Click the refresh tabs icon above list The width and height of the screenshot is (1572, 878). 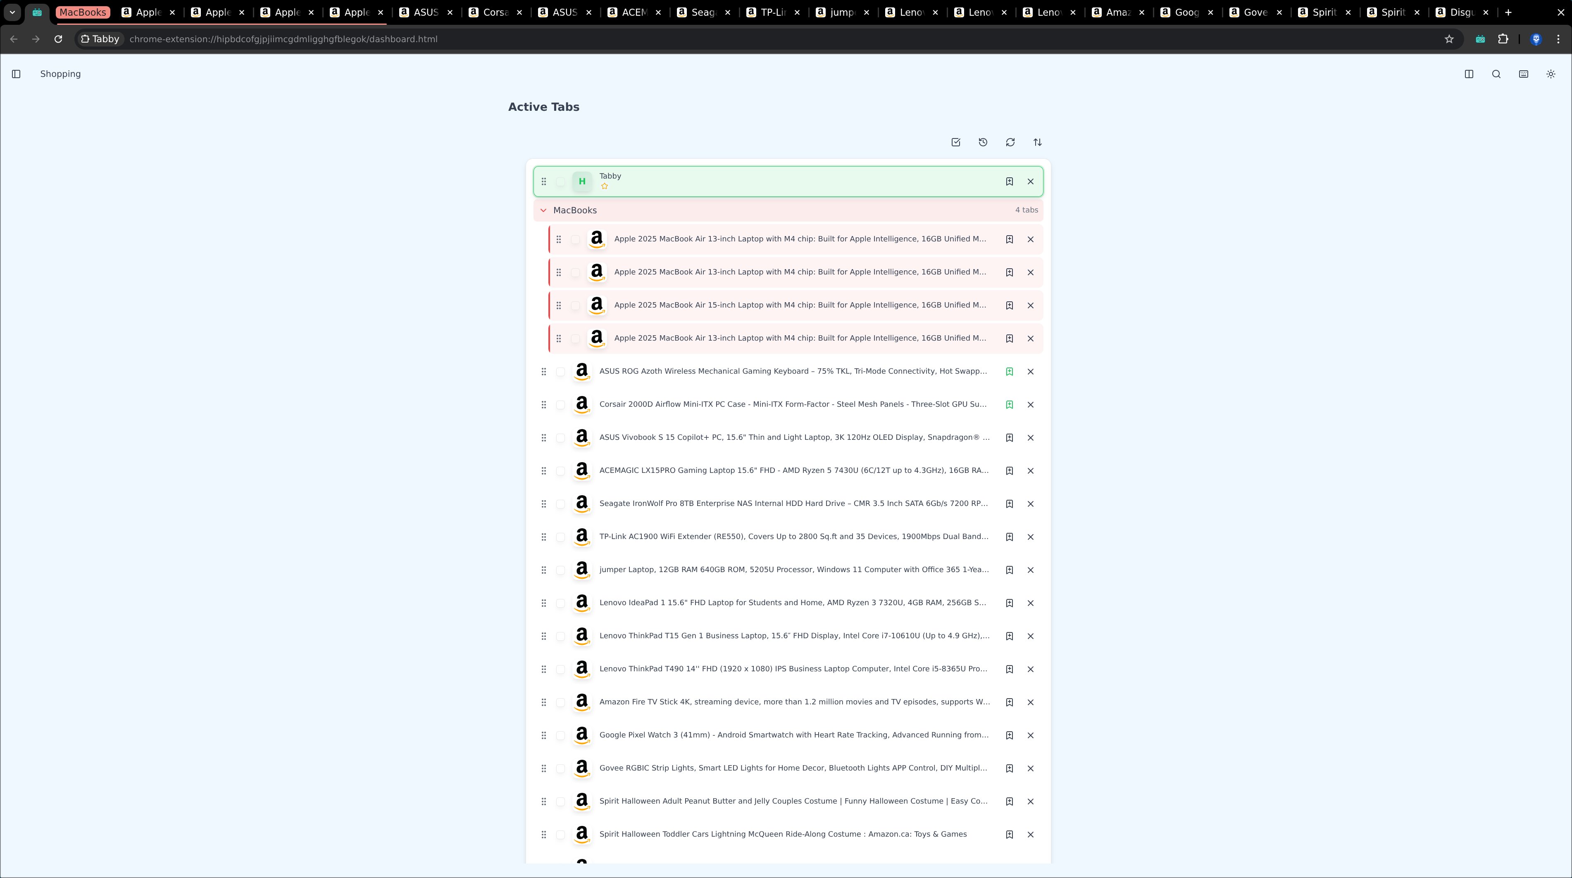click(x=1010, y=142)
